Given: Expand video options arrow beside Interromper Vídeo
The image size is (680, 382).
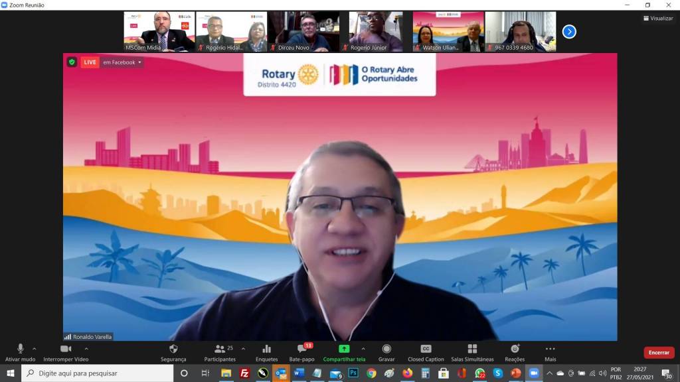Looking at the screenshot, I should point(86,348).
